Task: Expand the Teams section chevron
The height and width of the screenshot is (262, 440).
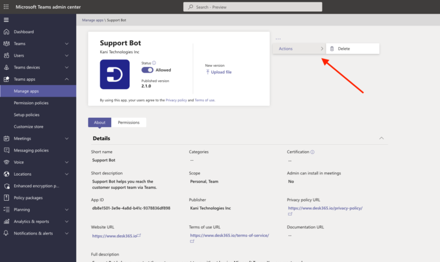Action: pyautogui.click(x=67, y=43)
